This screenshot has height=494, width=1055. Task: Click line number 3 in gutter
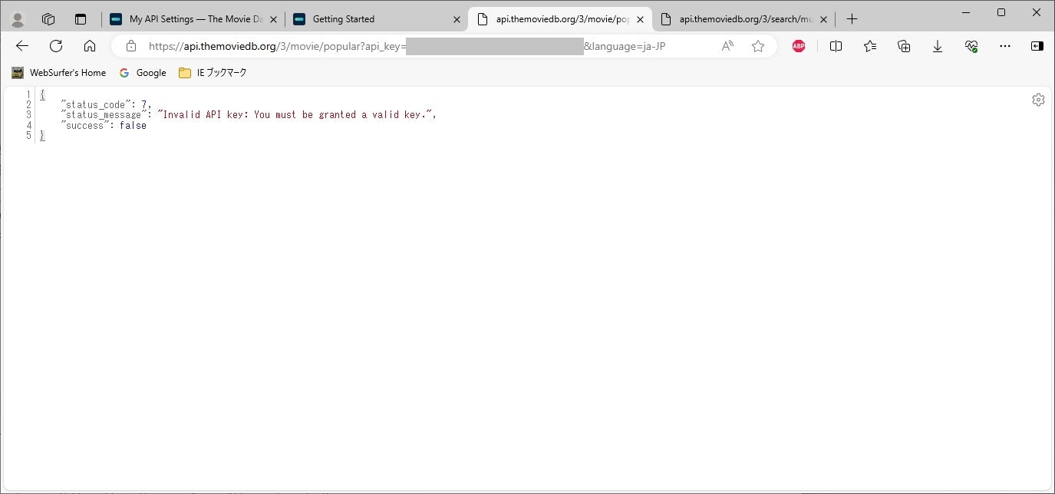(x=29, y=115)
